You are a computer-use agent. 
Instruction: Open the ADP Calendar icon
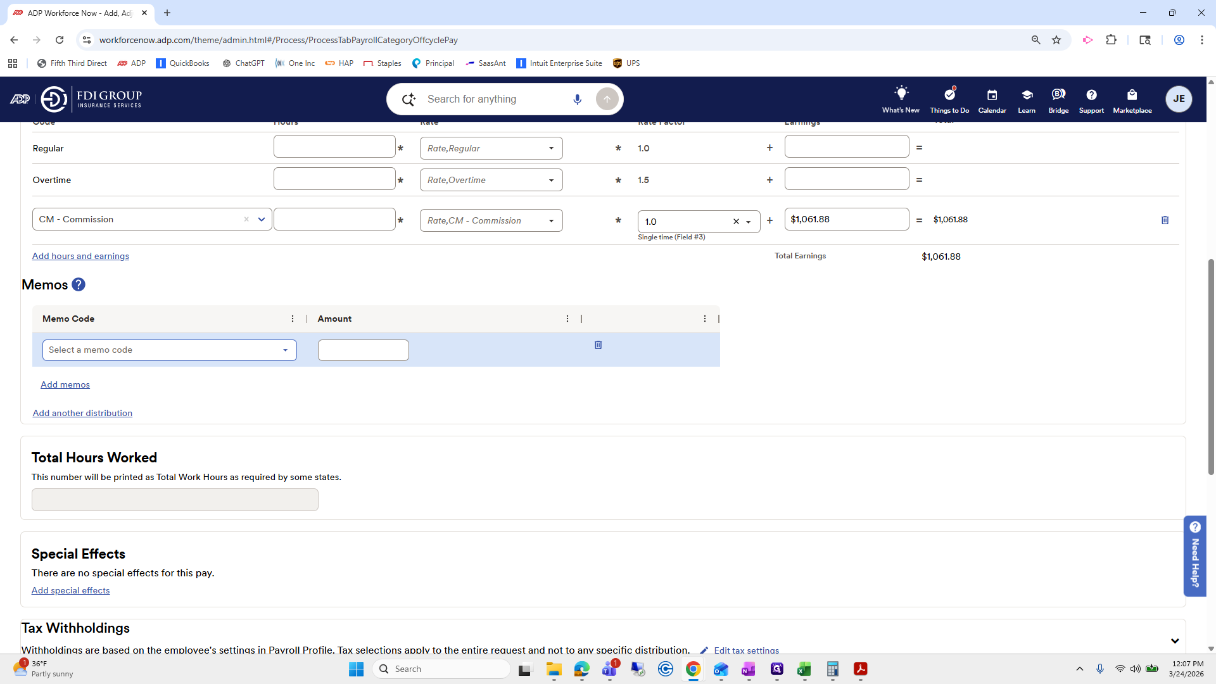point(992,95)
